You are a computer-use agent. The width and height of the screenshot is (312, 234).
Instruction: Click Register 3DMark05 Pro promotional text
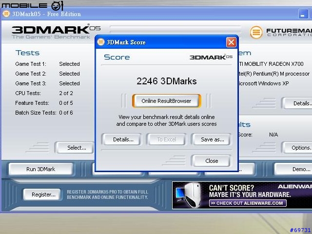(107, 195)
